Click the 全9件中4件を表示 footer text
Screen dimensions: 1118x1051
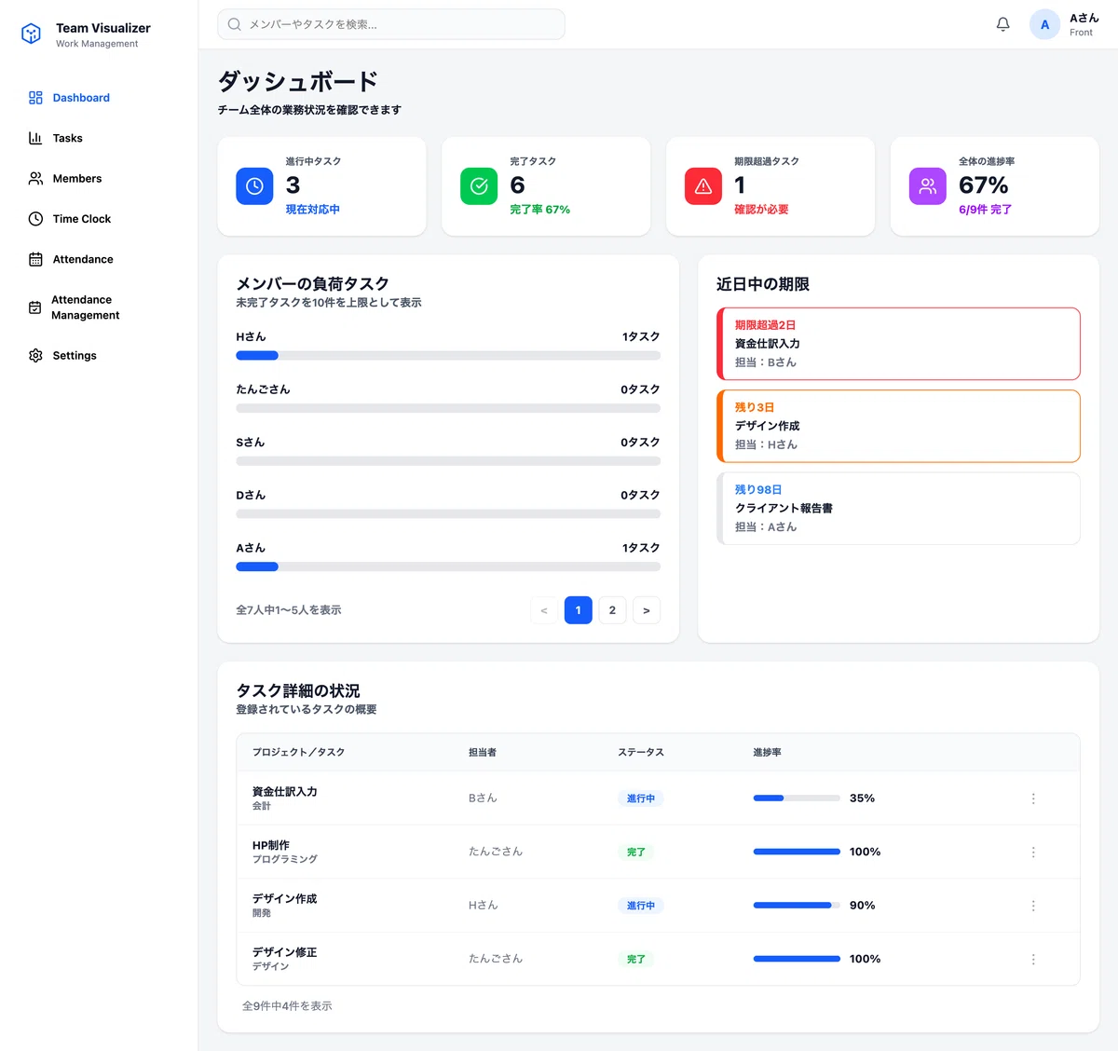click(x=287, y=1006)
